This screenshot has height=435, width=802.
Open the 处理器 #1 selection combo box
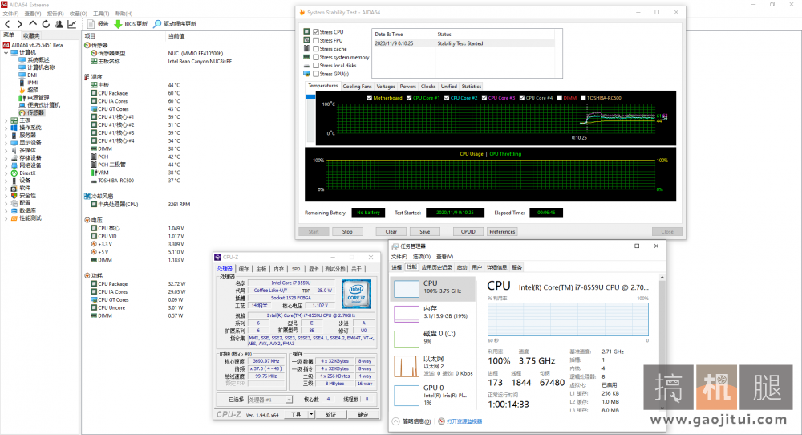(x=270, y=400)
